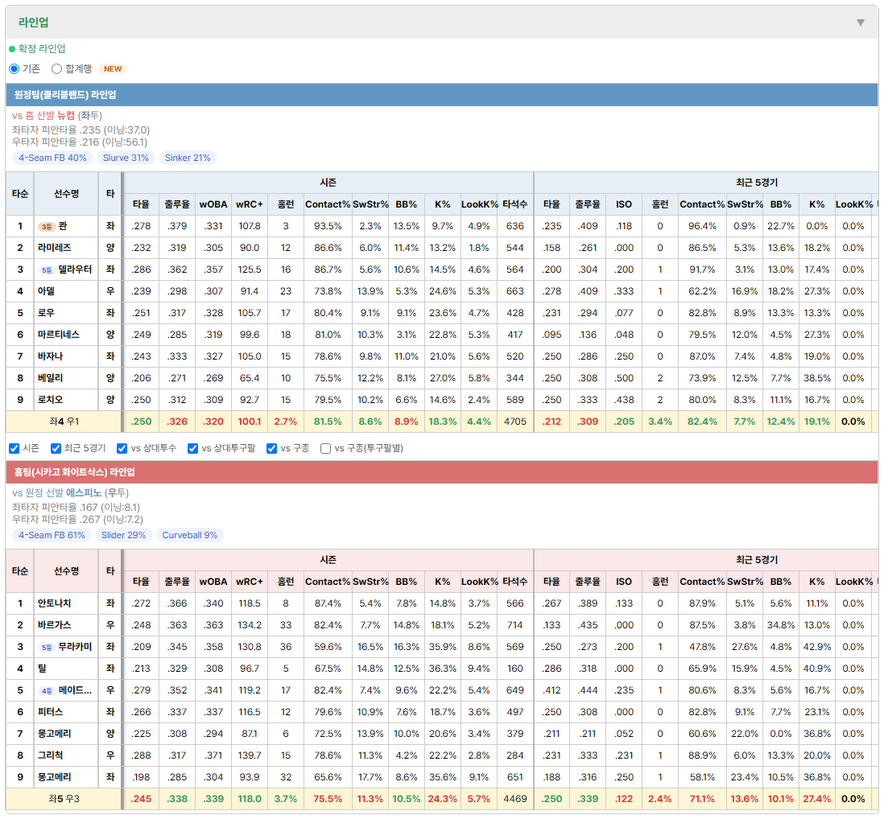Click the Slurve 31% pitch tag
Viewport: 884px width, 819px height.
coord(126,158)
